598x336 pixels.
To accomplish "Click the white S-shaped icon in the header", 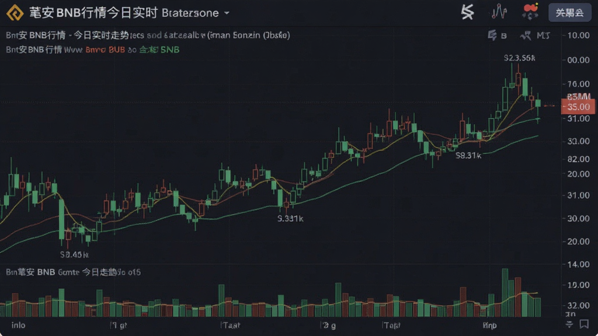I will coord(467,12).
